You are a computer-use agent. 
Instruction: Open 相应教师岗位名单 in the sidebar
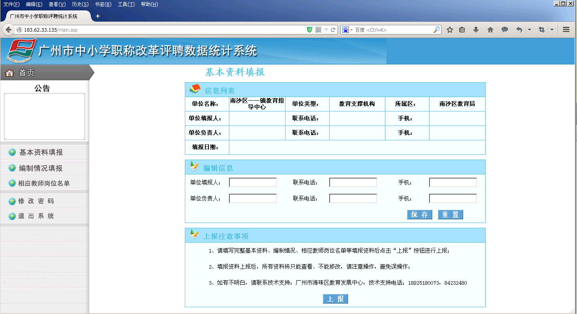44,183
